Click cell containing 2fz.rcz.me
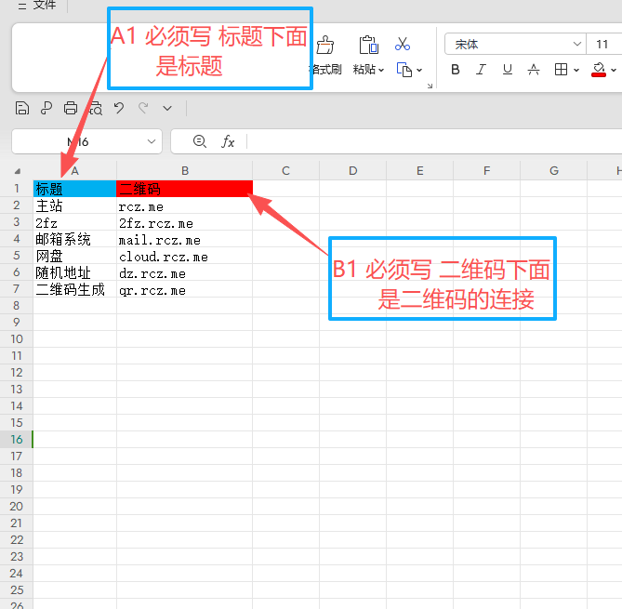 tap(184, 222)
